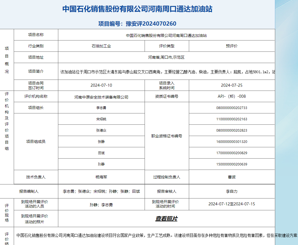Click the evaluation conclusion paragraph text
Image resolution: width=298 pixels, height=245 pixels.
point(157,235)
